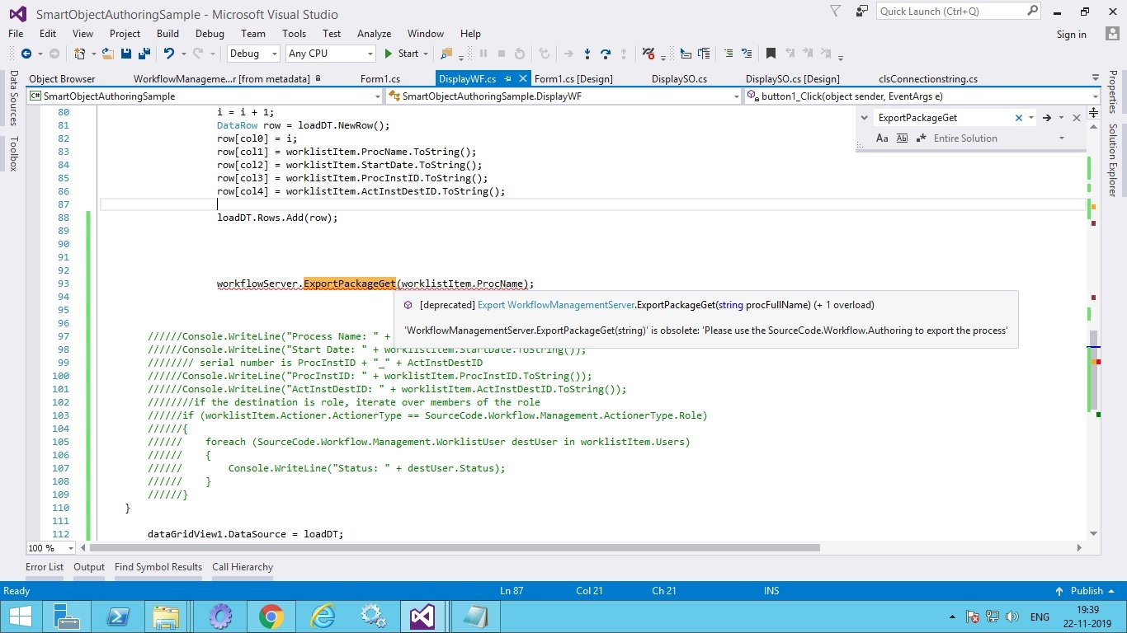
Task: Click the Windows Start button
Action: tap(20, 617)
